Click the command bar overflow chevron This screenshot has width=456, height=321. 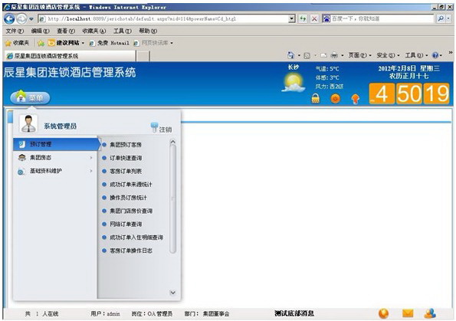coord(451,53)
